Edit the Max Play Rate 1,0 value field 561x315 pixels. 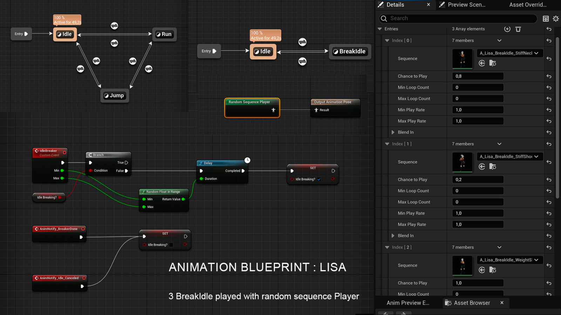point(477,121)
